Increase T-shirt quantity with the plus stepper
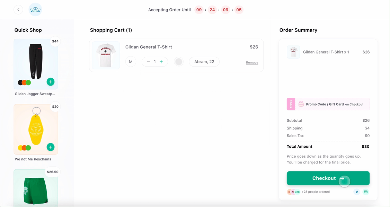 161,61
